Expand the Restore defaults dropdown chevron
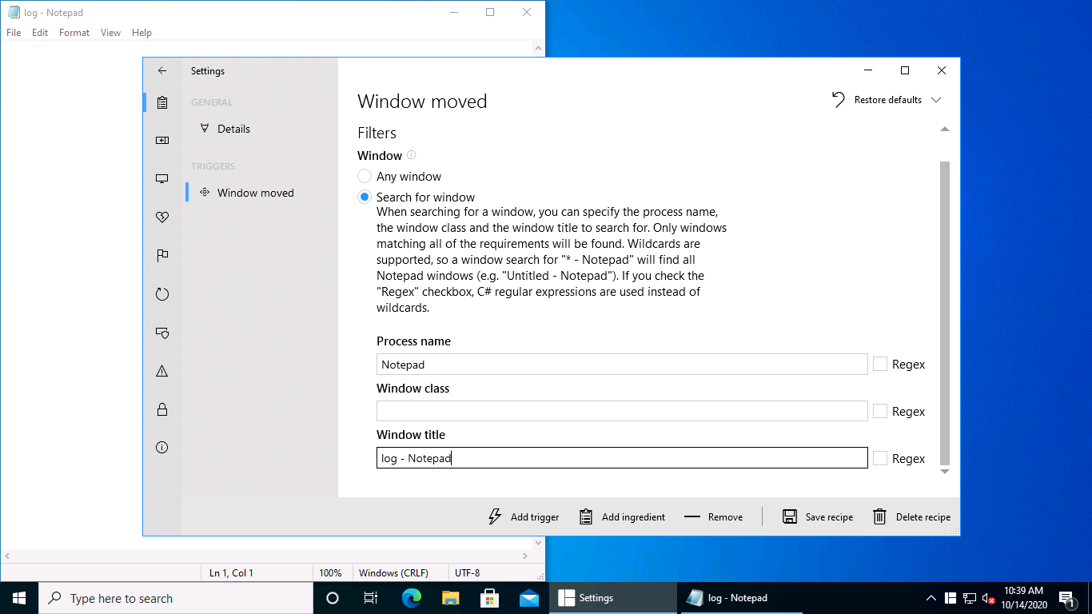The width and height of the screenshot is (1092, 614). point(936,100)
